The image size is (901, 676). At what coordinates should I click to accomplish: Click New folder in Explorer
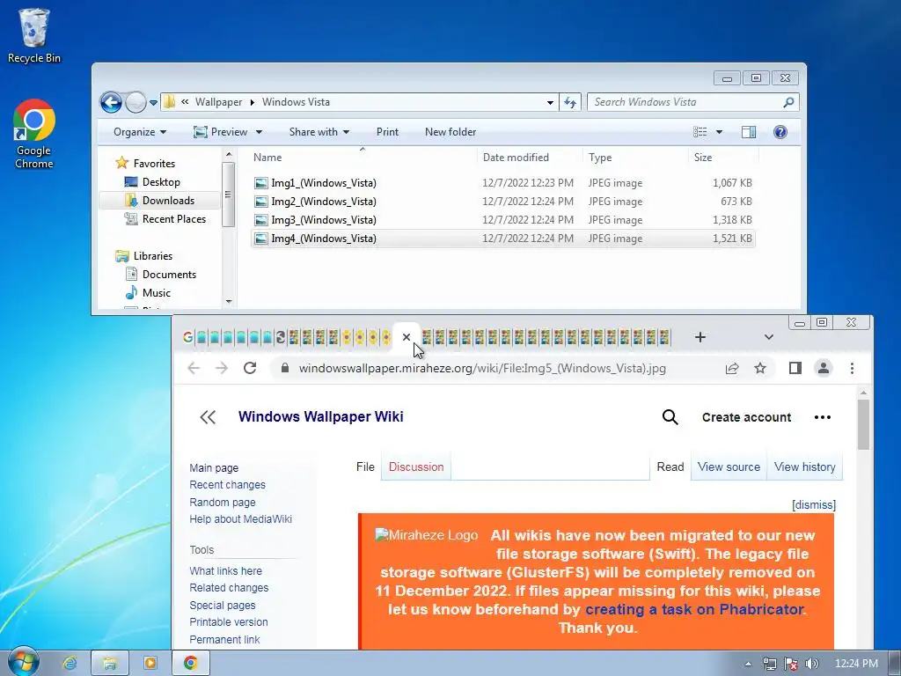[450, 132]
